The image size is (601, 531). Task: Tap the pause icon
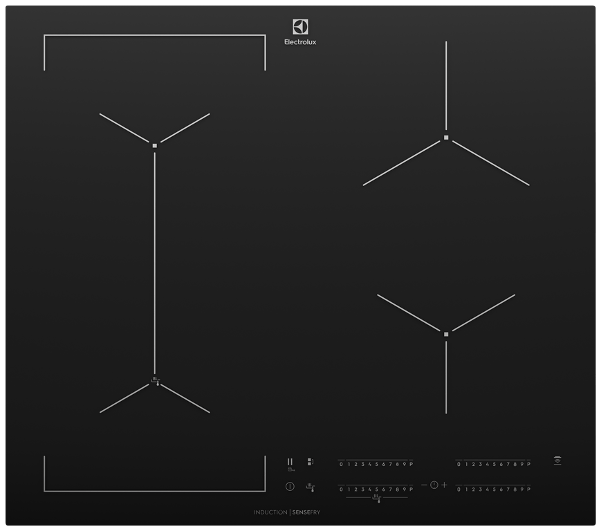pyautogui.click(x=290, y=462)
